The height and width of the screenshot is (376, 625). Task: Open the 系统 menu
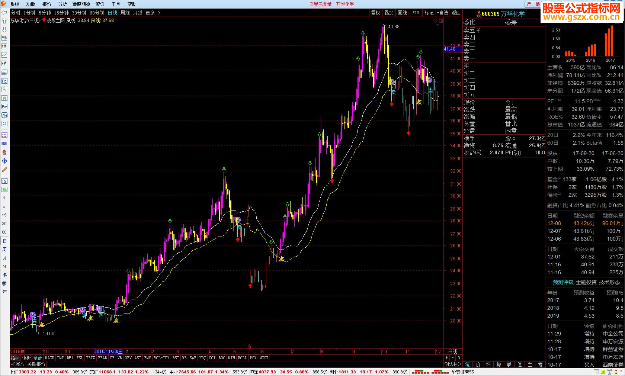pos(15,4)
